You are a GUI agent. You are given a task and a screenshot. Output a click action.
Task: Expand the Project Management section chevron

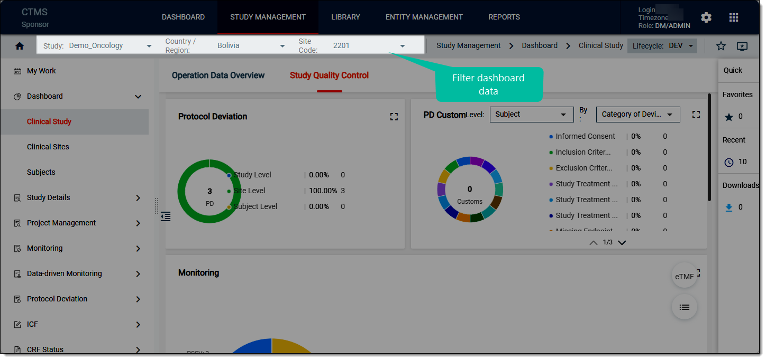tap(138, 223)
